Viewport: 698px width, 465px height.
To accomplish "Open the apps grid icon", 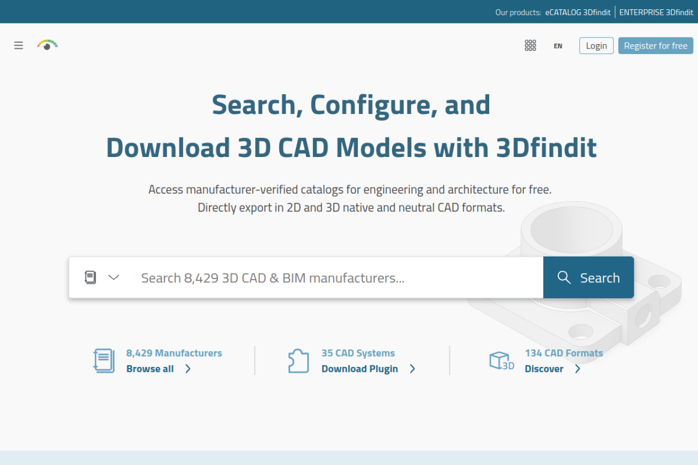I will [530, 45].
